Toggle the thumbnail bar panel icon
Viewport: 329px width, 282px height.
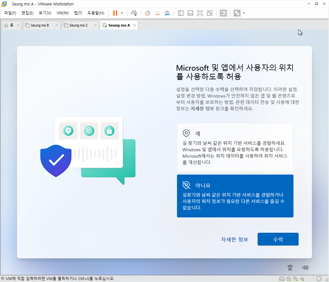pos(190,13)
